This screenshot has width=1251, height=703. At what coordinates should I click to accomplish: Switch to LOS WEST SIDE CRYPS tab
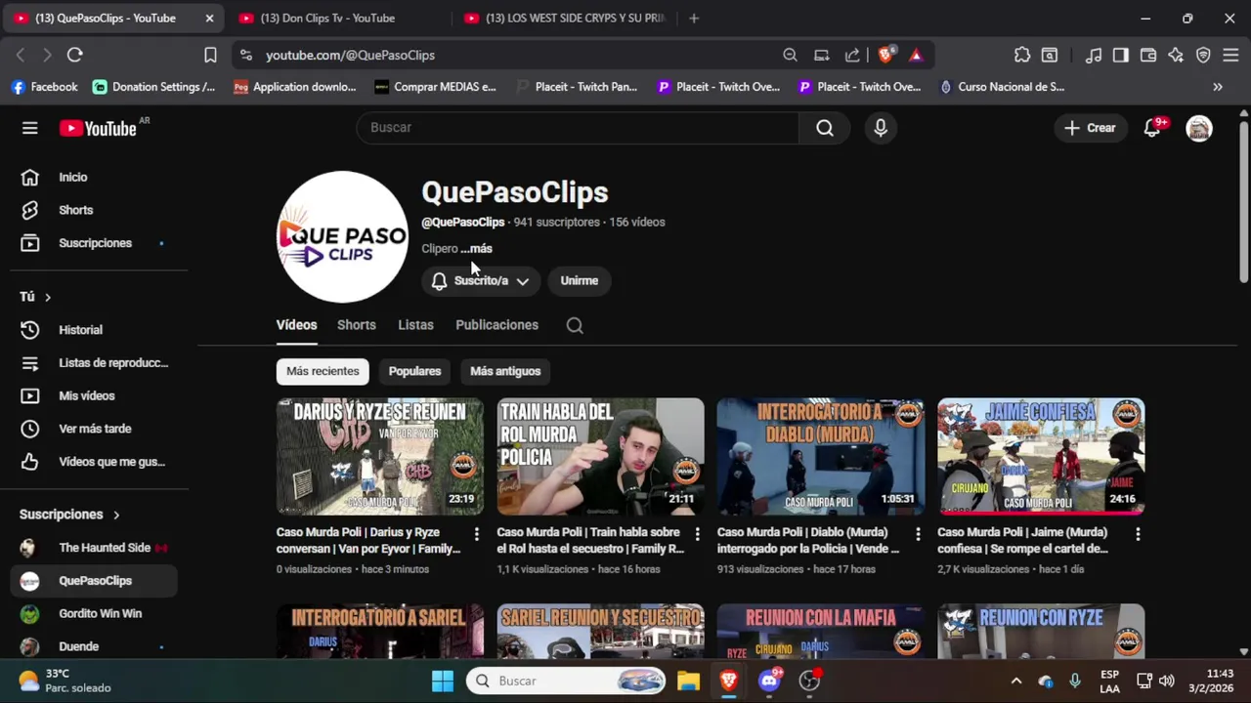pos(565,18)
